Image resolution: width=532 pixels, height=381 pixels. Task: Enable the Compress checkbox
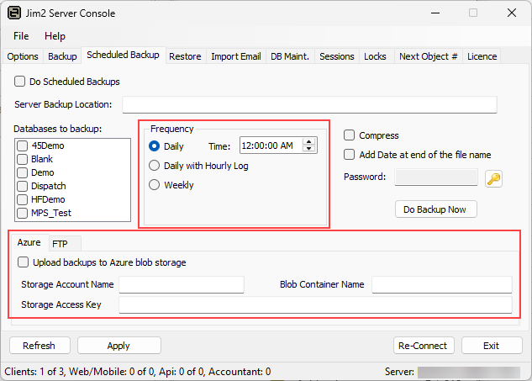349,135
